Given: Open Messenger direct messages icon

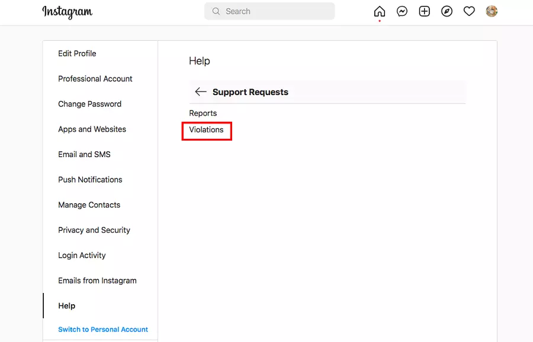Looking at the screenshot, I should point(402,11).
